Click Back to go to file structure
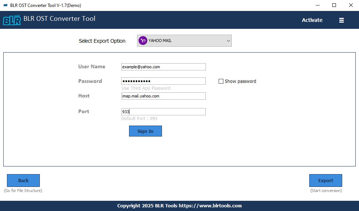 coord(23,180)
